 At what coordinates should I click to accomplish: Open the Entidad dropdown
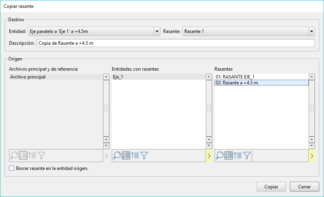pyautogui.click(x=157, y=31)
